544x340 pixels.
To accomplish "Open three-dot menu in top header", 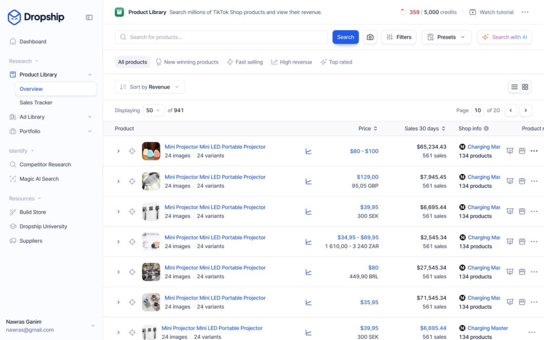I will (525, 12).
